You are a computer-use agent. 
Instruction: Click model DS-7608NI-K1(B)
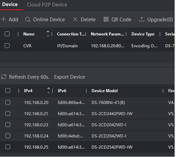pos(108,103)
